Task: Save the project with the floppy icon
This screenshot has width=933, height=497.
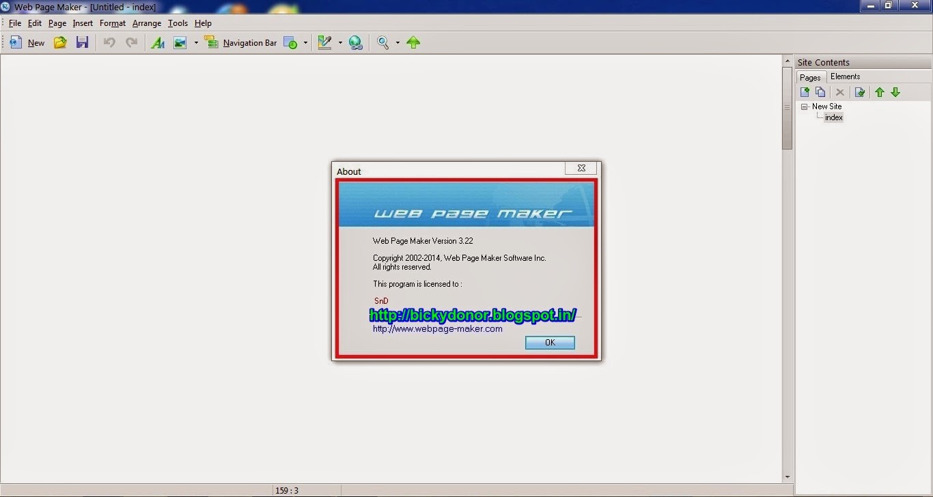Action: tap(82, 43)
